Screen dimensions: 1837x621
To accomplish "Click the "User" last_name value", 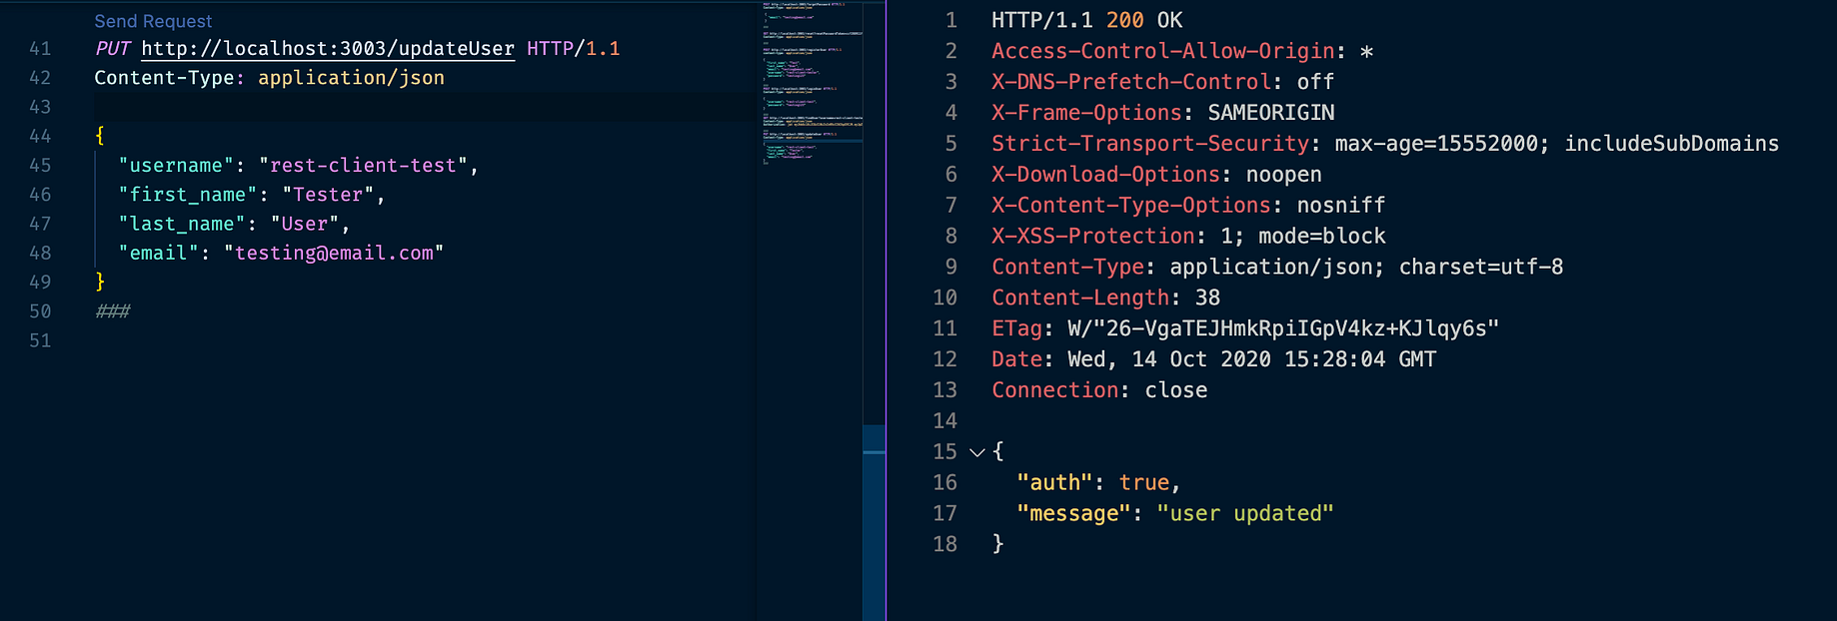I will [305, 225].
